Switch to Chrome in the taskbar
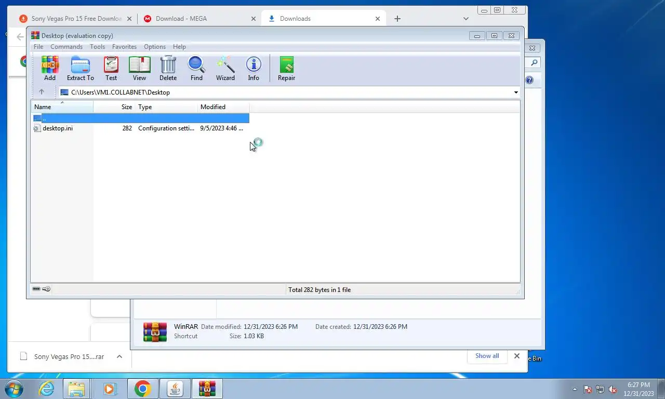The height and width of the screenshot is (399, 665). coord(142,389)
